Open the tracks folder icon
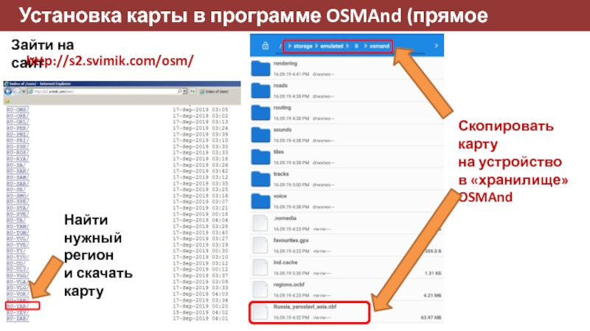The width and height of the screenshot is (590, 331). pos(262,179)
